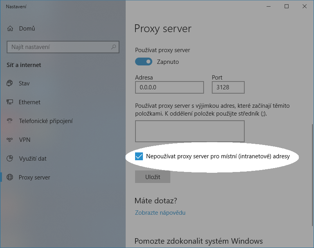Click the proxy exceptions text box
314x248 pixels.
pyautogui.click(x=189, y=131)
